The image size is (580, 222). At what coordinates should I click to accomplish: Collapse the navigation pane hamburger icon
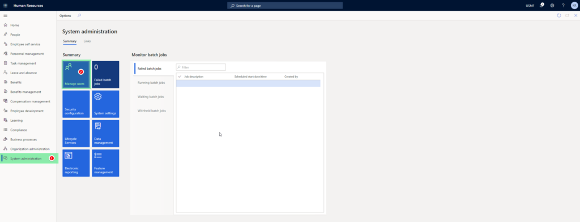click(5, 15)
